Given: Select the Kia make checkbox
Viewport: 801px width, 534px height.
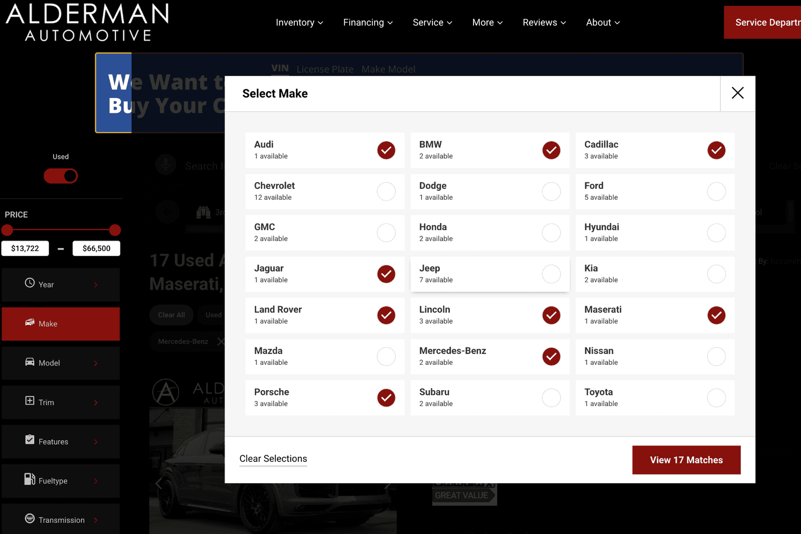Looking at the screenshot, I should (x=716, y=274).
